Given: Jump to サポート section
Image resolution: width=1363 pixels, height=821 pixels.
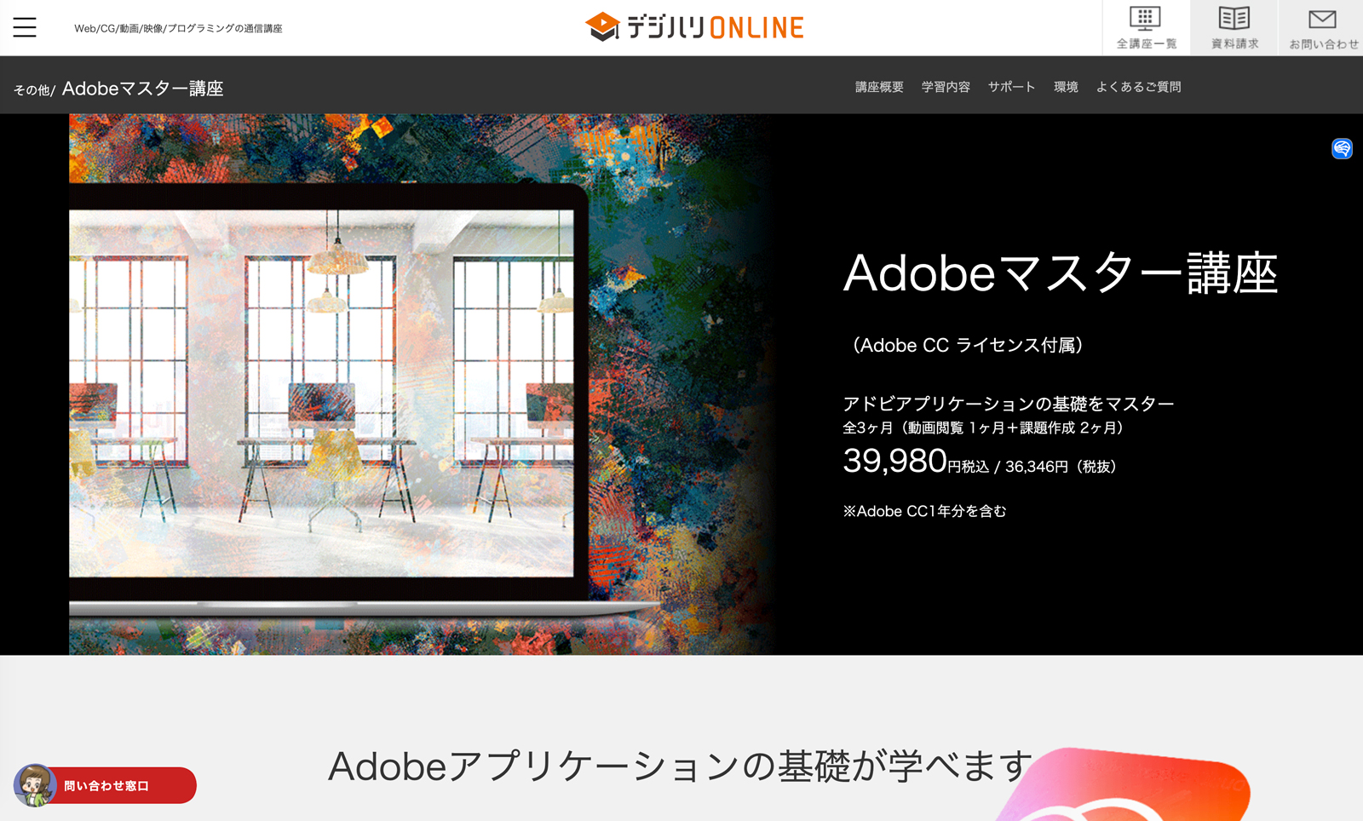Looking at the screenshot, I should [x=1011, y=87].
